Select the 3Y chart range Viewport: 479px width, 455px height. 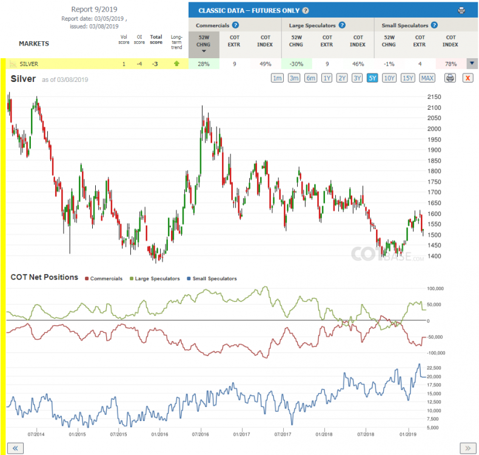pyautogui.click(x=357, y=78)
